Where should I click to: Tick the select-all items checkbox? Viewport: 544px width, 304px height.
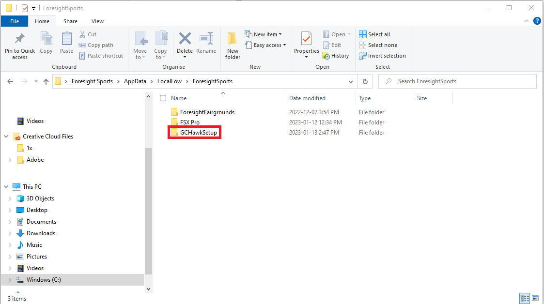163,98
